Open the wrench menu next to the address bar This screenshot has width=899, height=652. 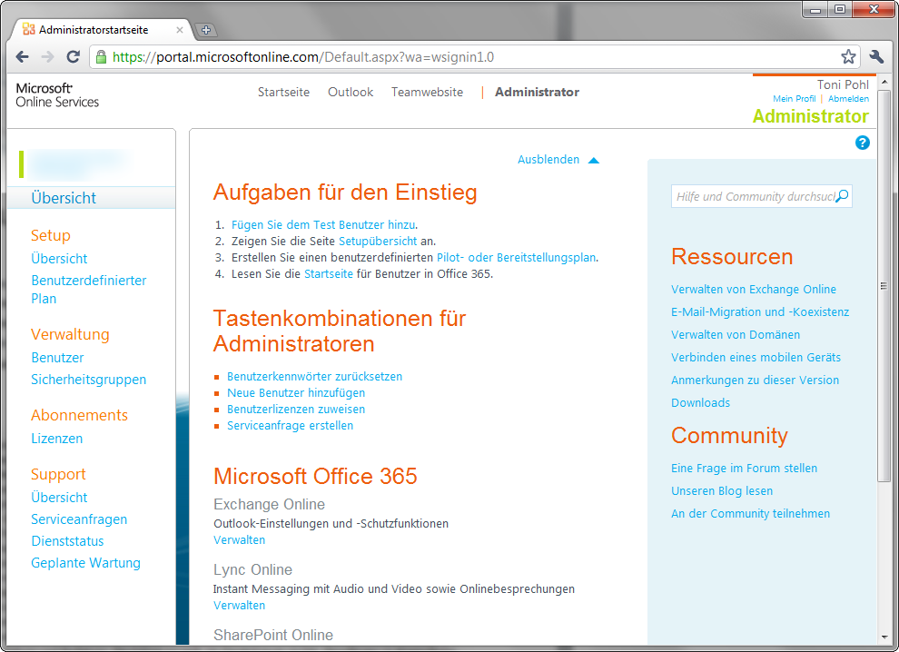(875, 55)
